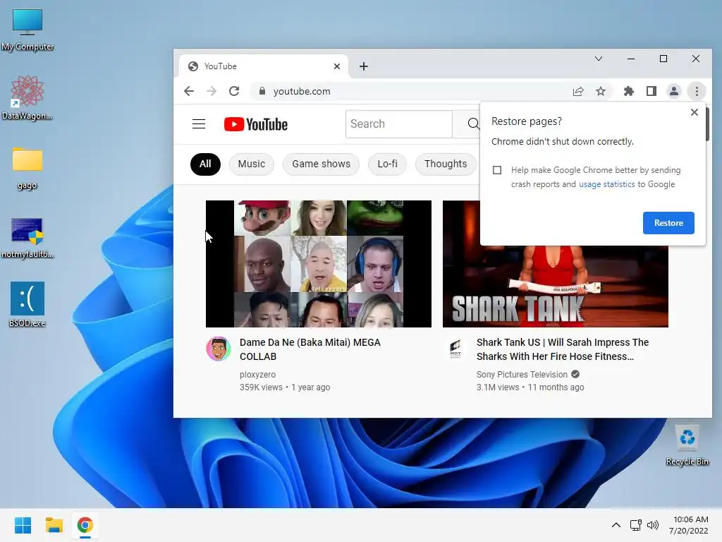Viewport: 722px width, 542px height.
Task: Open the tab search chevron
Action: pyautogui.click(x=599, y=59)
